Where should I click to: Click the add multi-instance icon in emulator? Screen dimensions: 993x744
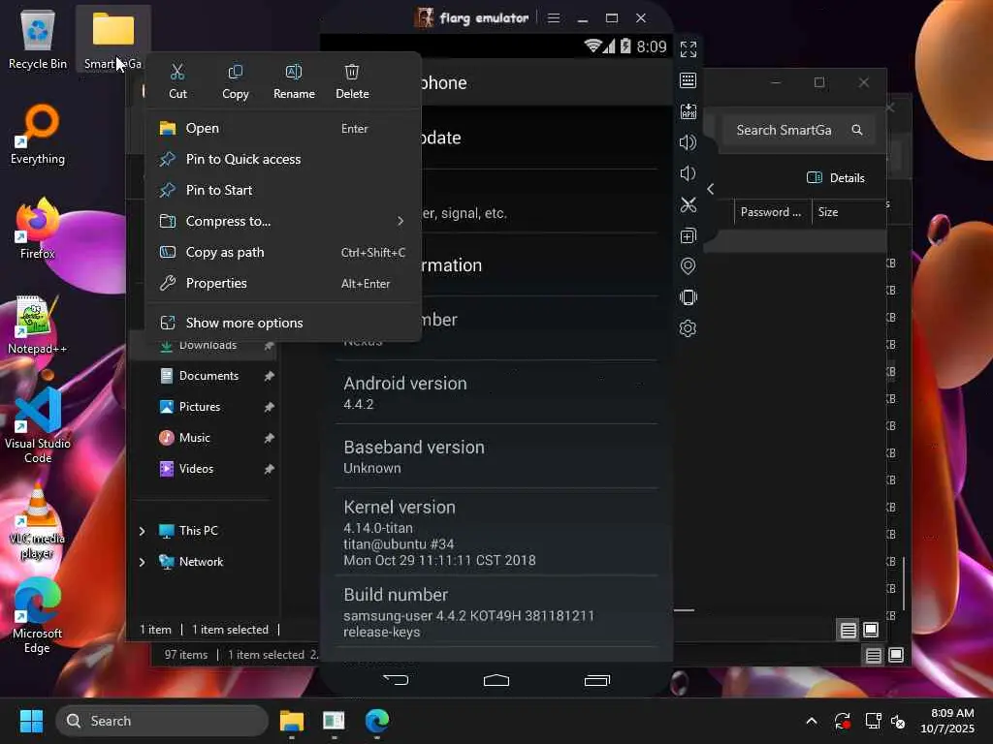[689, 235]
